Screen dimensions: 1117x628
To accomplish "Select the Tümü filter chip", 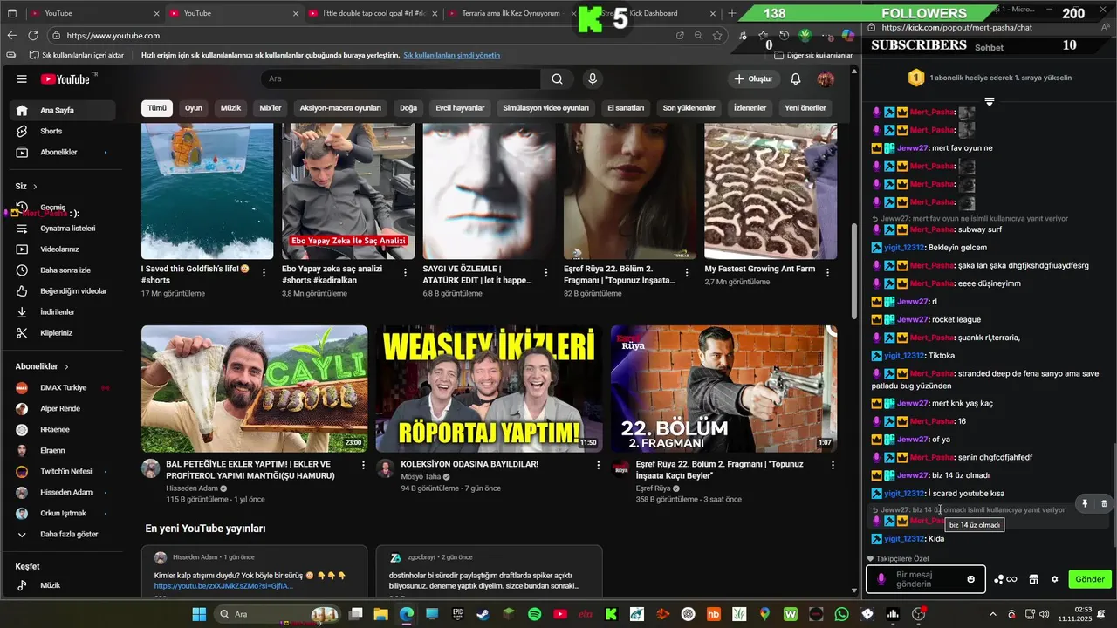I will [157, 108].
